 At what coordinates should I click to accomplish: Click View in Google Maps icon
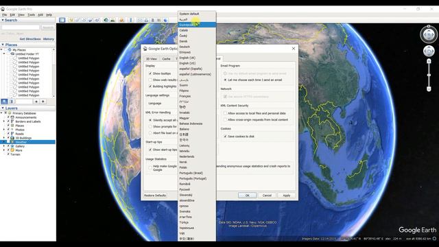coord(159,20)
